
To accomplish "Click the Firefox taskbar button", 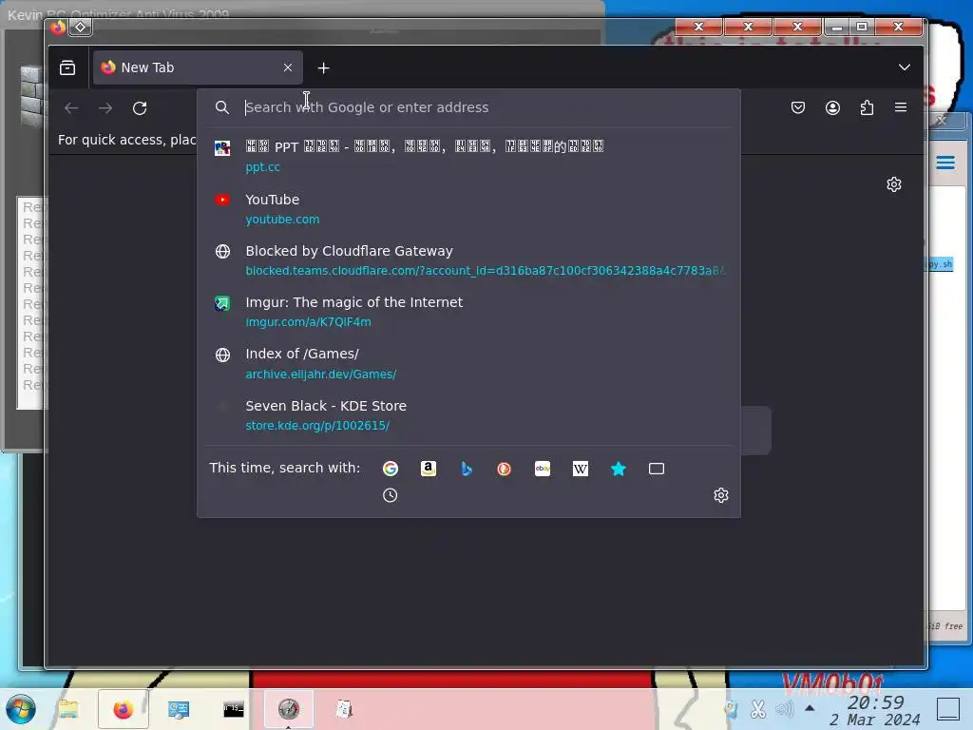I will click(x=124, y=709).
